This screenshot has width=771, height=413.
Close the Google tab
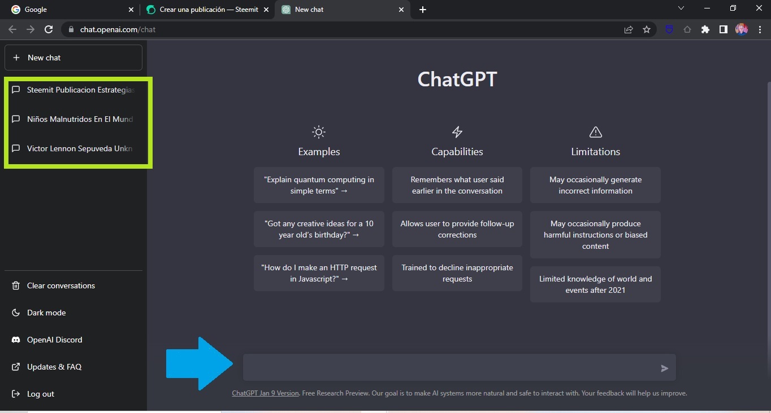(131, 10)
